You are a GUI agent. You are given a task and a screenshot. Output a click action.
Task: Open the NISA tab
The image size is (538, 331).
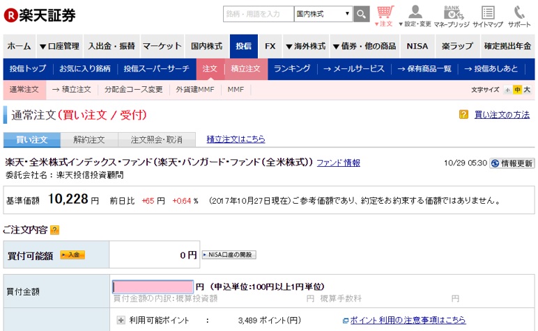coord(417,46)
